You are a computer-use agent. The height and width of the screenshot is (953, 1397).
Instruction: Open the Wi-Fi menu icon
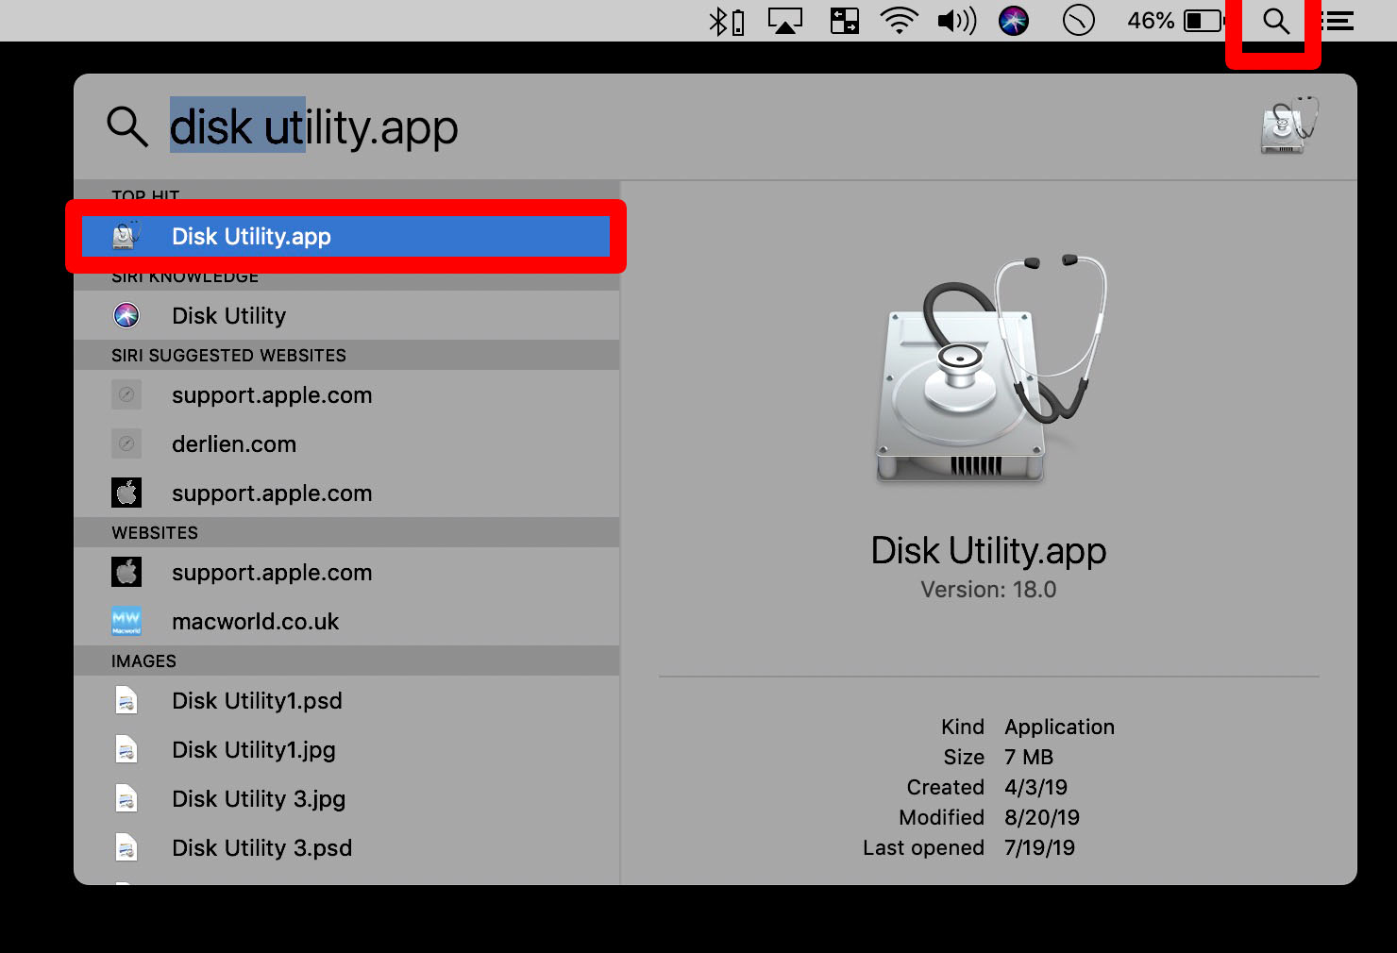pyautogui.click(x=900, y=20)
